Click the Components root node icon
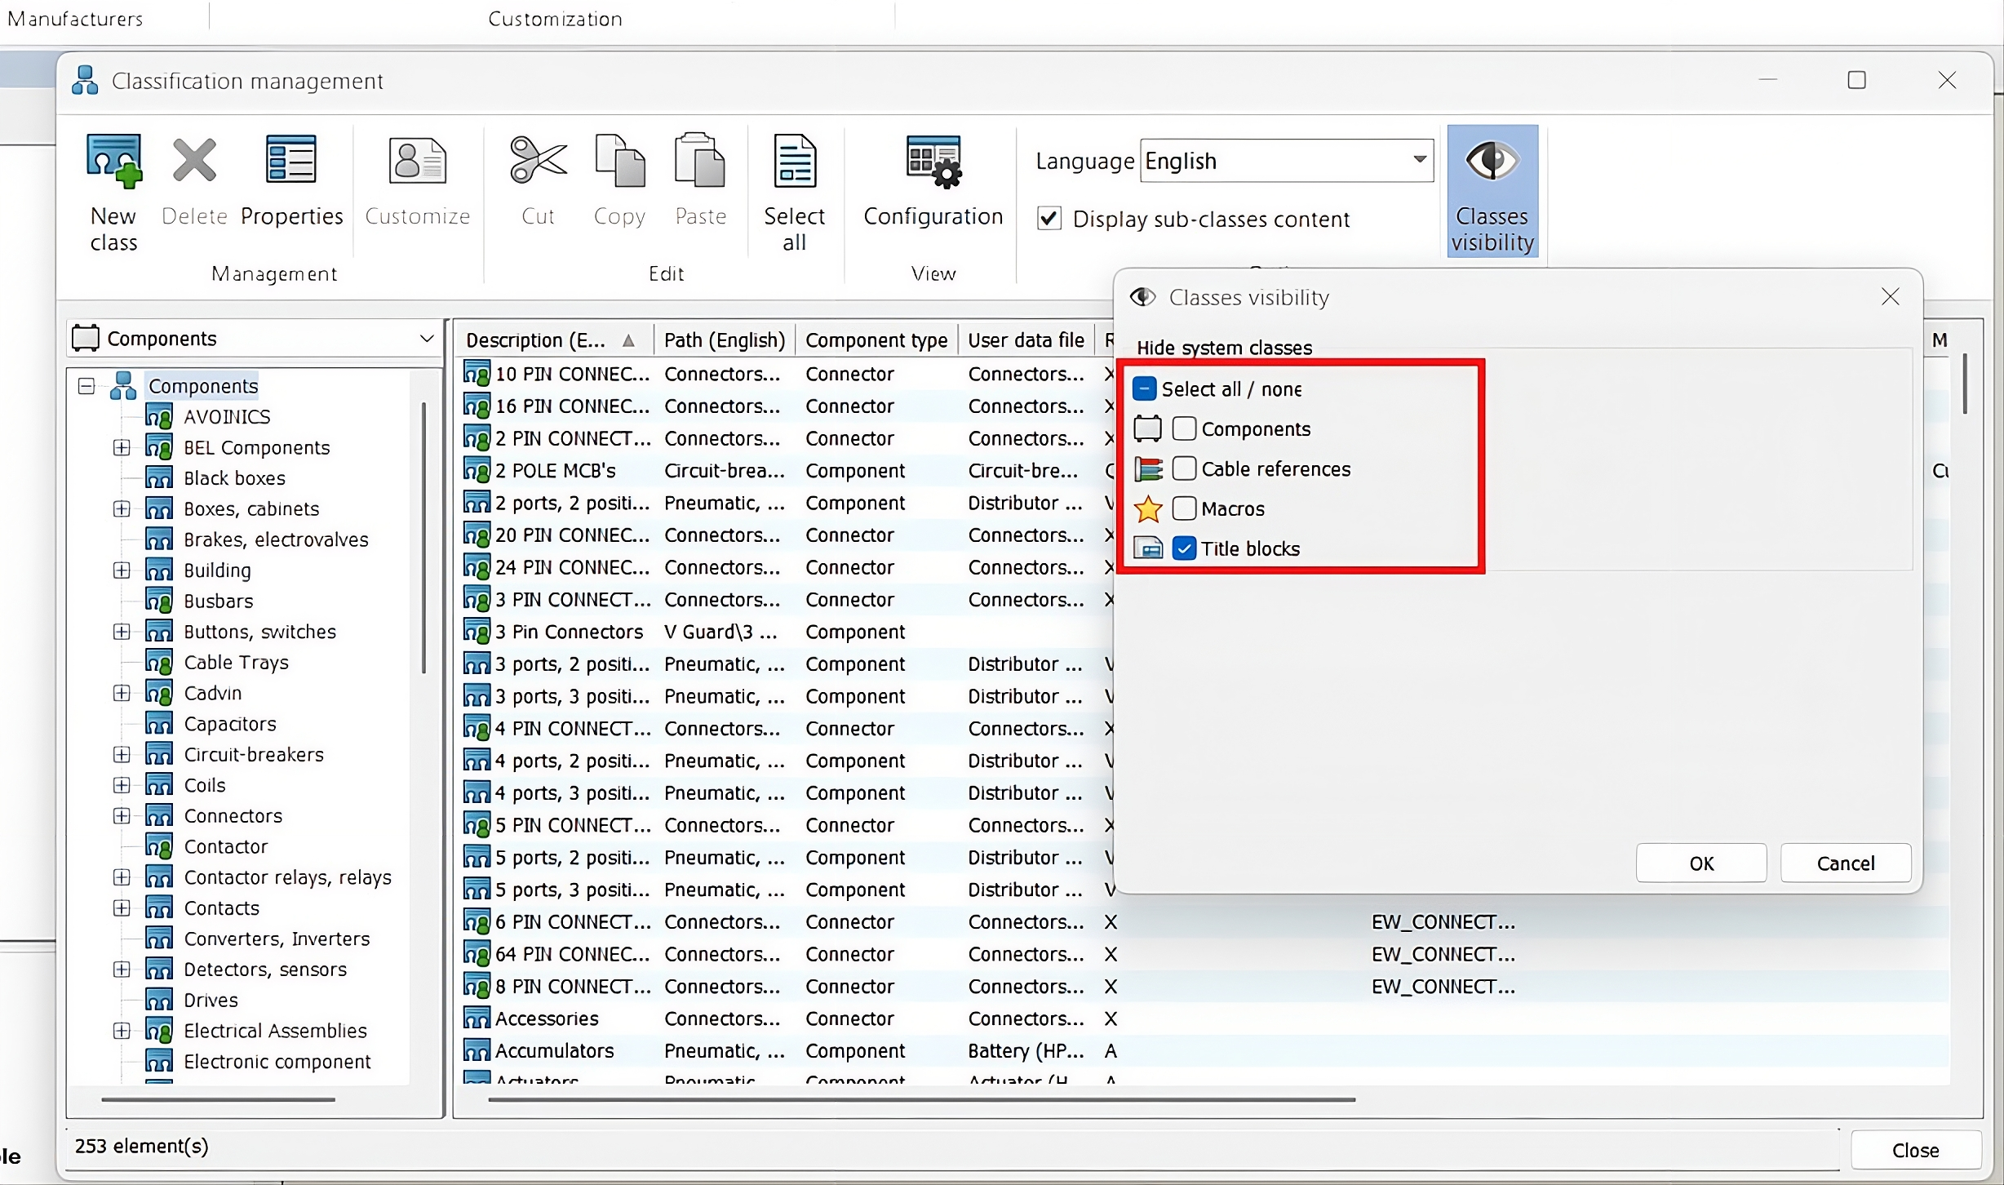2004x1185 pixels. click(123, 385)
